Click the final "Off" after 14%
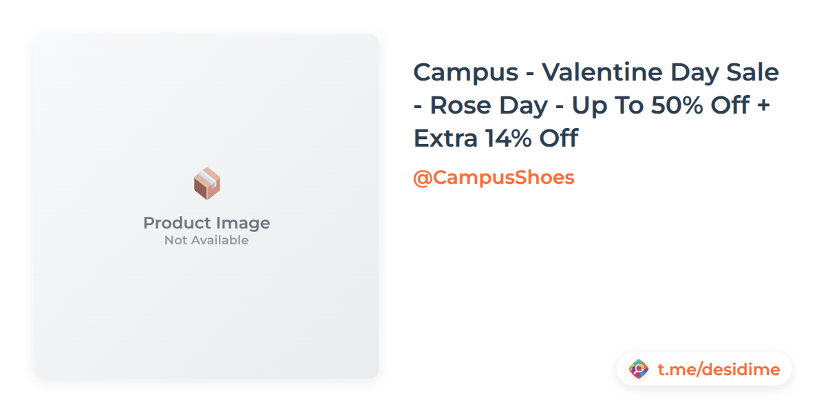 pyautogui.click(x=558, y=138)
